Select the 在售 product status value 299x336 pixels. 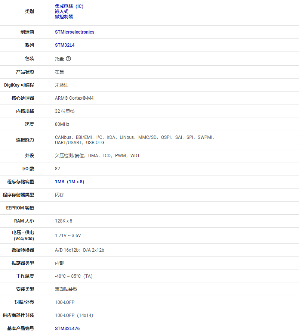[59, 72]
